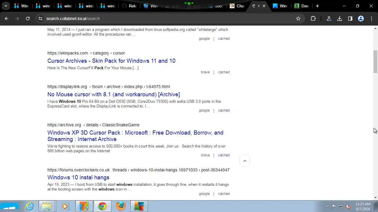Viewport: 378px width, 212px height.
Task: Open the Chrome profile avatar
Action: pos(361,19)
